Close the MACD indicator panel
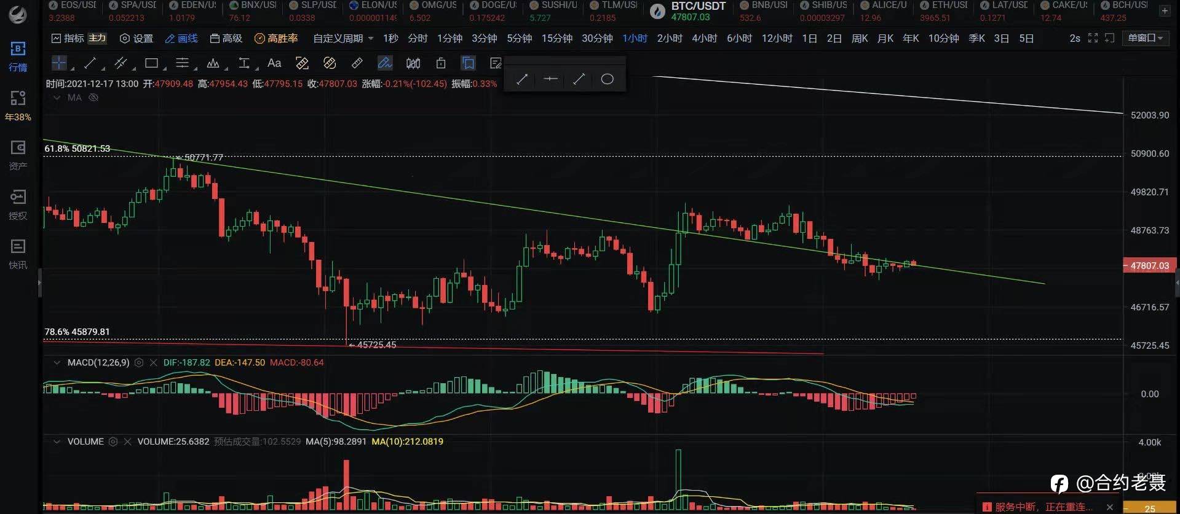This screenshot has width=1180, height=514. tap(153, 363)
